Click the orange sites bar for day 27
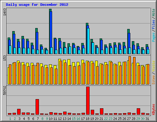157x122 pixels. (x=130, y=70)
